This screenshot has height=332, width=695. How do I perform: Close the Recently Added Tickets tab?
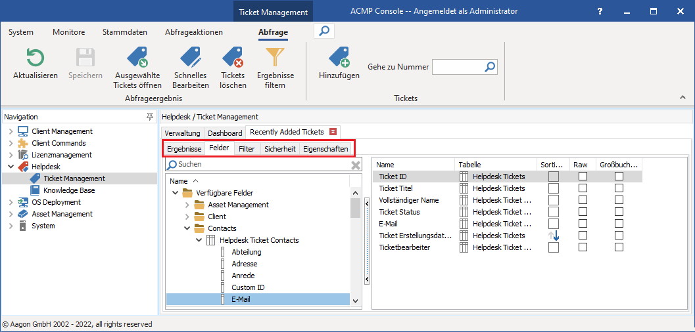[333, 132]
